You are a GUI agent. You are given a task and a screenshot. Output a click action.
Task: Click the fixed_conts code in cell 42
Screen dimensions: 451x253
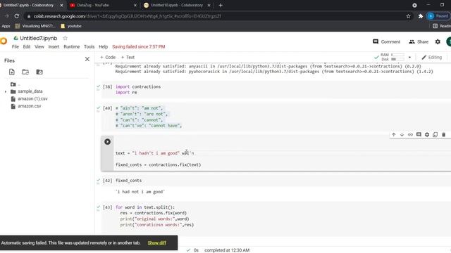coord(128,181)
